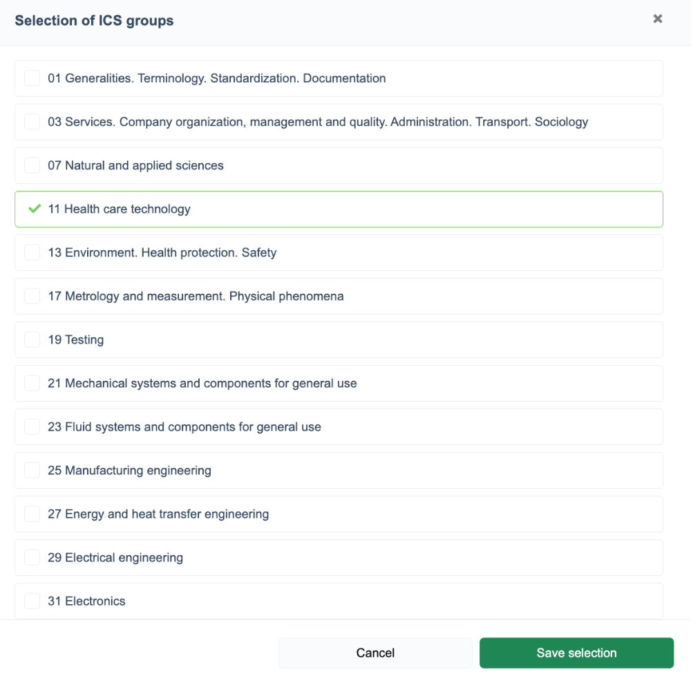The image size is (691, 683).
Task: Tick the 19 Testing checkbox
Action: [x=32, y=339]
